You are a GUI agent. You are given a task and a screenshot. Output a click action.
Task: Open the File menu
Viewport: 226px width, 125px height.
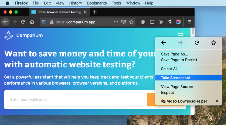click(x=36, y=3)
